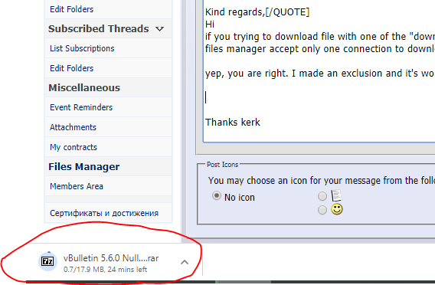The height and width of the screenshot is (285, 435).
Task: Open Attachments in sidebar
Action: pos(73,127)
